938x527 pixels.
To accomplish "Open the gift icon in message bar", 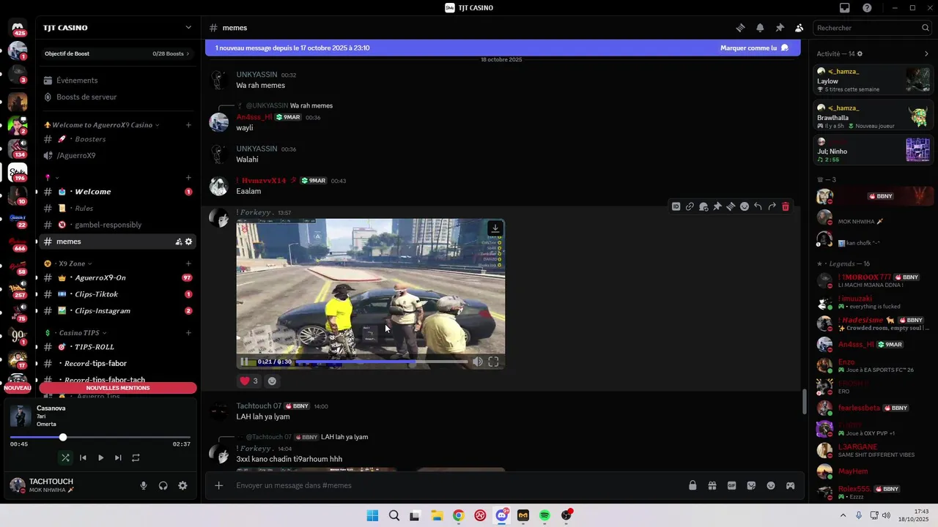I will pyautogui.click(x=712, y=485).
